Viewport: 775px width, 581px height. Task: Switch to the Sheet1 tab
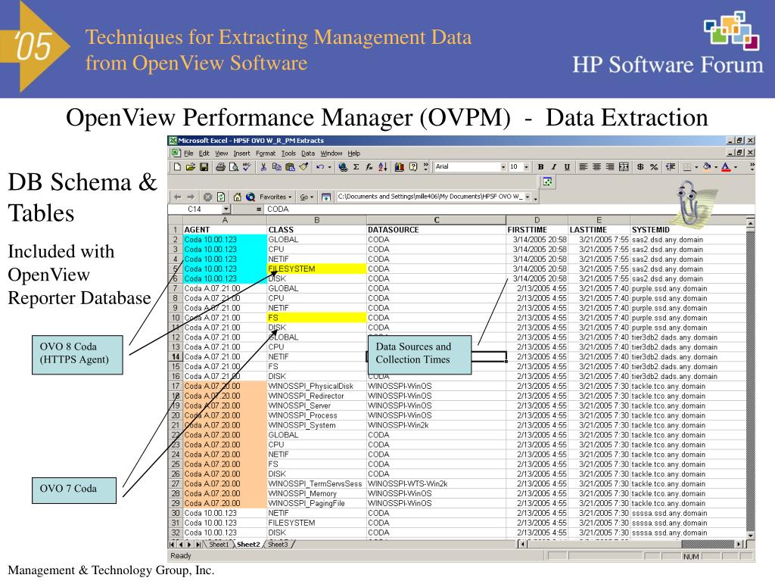click(x=219, y=545)
